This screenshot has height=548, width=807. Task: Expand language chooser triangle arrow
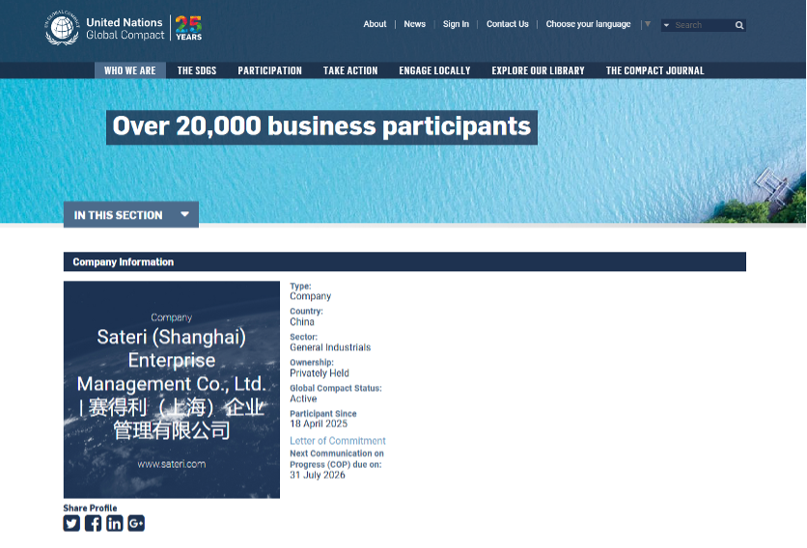(648, 24)
